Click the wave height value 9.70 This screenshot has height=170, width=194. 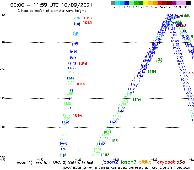click(x=186, y=83)
